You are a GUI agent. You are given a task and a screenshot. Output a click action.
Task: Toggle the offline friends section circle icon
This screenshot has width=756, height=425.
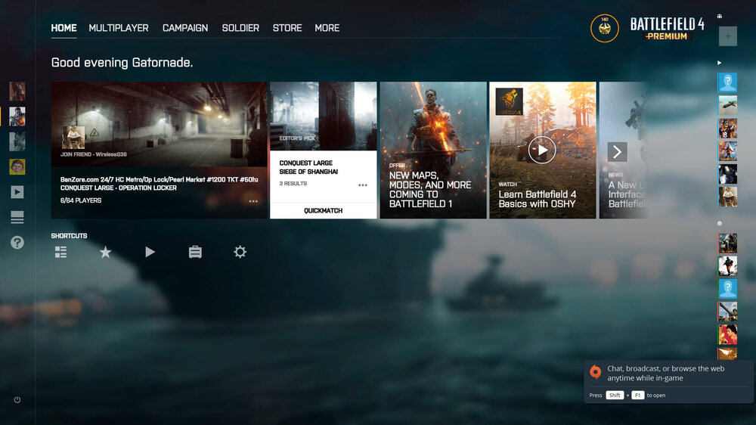[x=720, y=223]
